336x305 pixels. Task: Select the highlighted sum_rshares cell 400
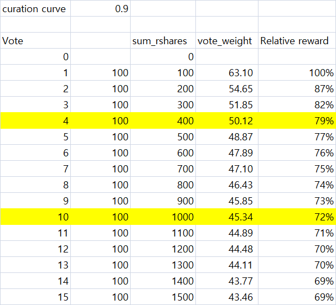163,121
